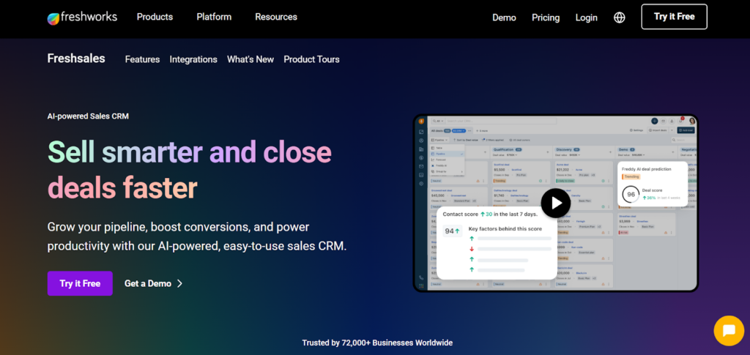The width and height of the screenshot is (750, 355).
Task: Go to the Demo page
Action: tap(504, 18)
